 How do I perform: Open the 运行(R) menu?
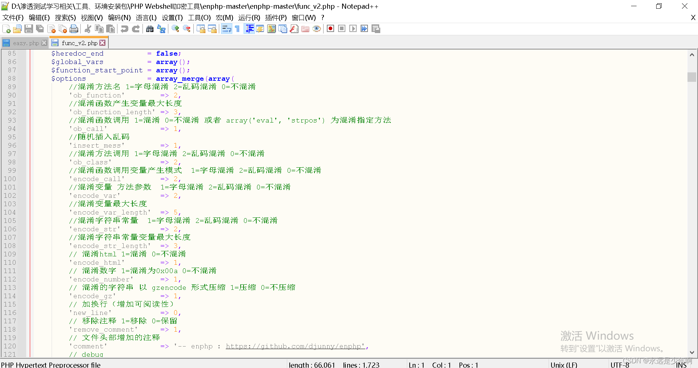click(x=249, y=17)
